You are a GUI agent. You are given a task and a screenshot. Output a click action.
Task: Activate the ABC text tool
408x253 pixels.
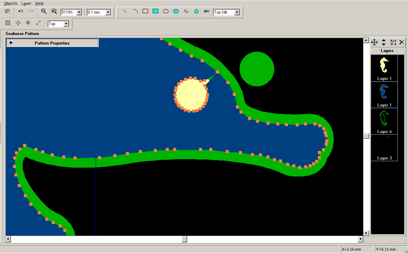(x=207, y=11)
